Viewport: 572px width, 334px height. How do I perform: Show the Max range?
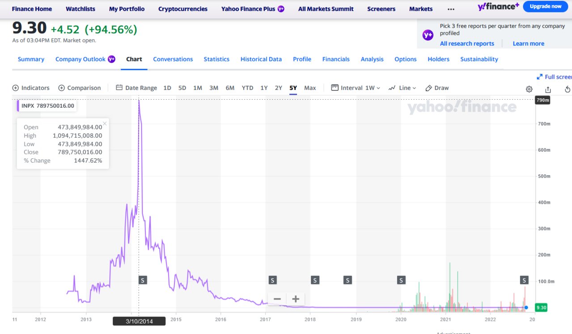click(x=310, y=88)
